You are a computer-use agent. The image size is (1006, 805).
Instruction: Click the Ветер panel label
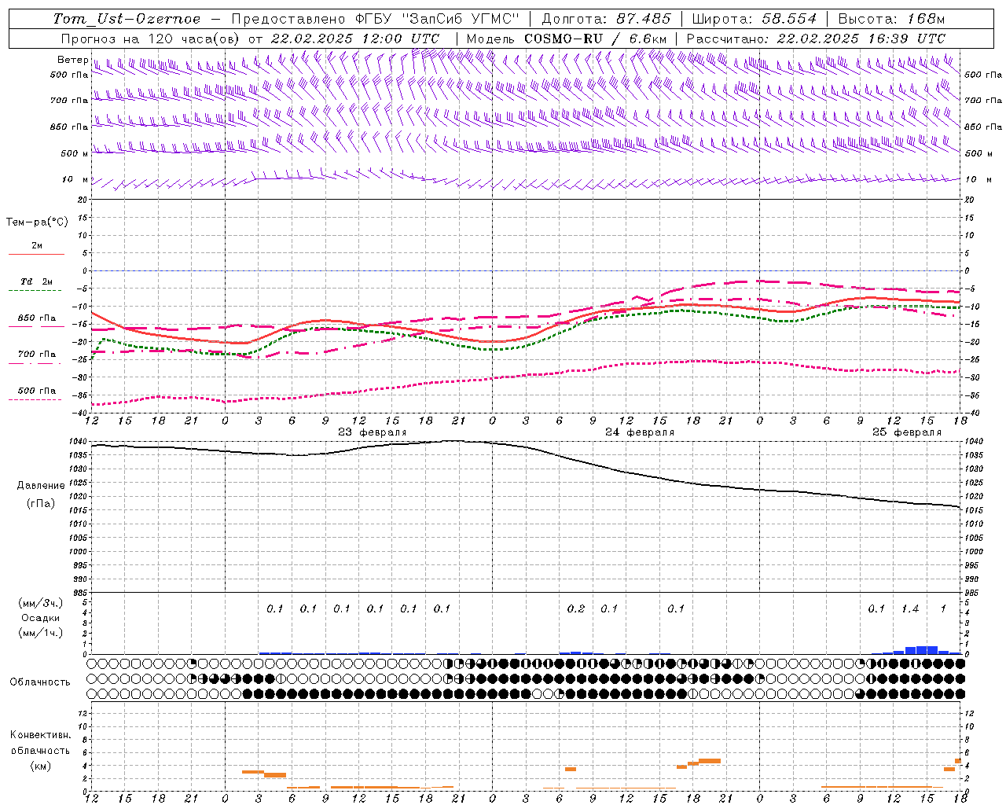[x=72, y=60]
